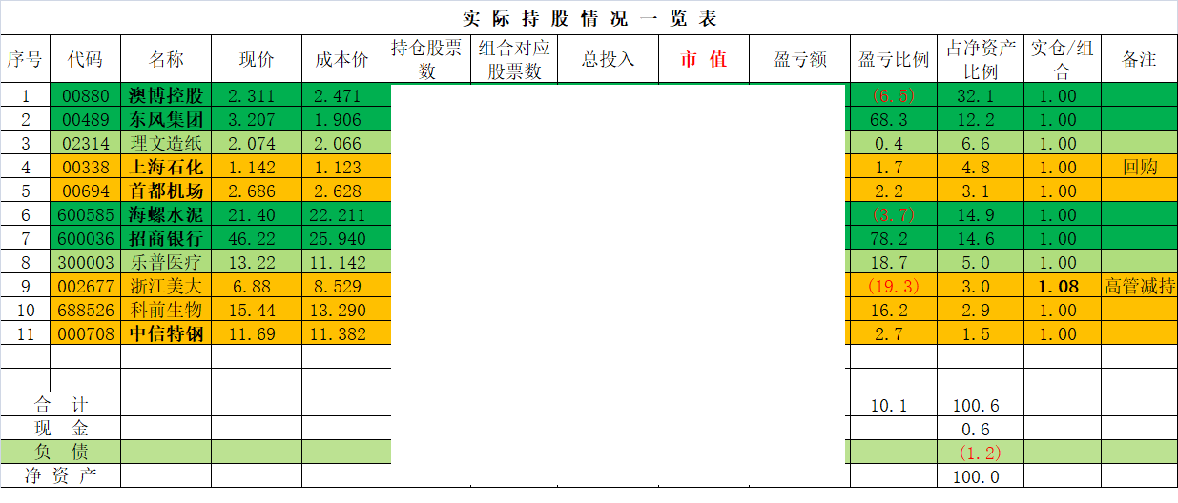Select the 东风集团 name cell

tap(166, 120)
